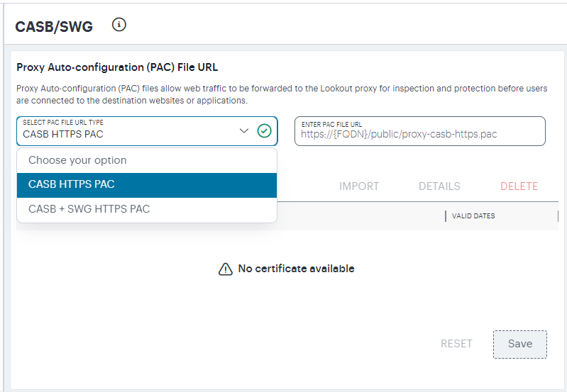Click the IMPORT certificate action
The width and height of the screenshot is (567, 392).
pos(358,186)
